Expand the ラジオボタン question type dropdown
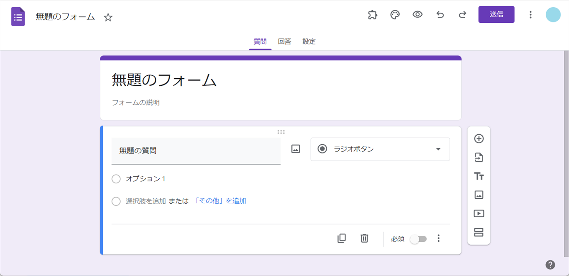The height and width of the screenshot is (276, 569). 380,149
